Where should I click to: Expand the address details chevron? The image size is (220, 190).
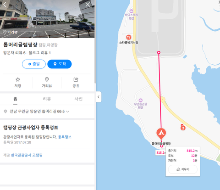click(67, 112)
